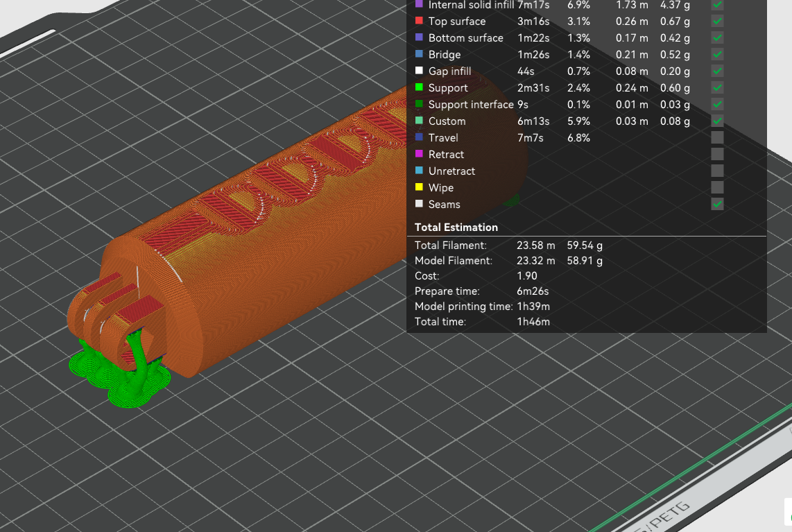
Task: Click the Prepare time value "6m26s"
Action: tap(533, 291)
